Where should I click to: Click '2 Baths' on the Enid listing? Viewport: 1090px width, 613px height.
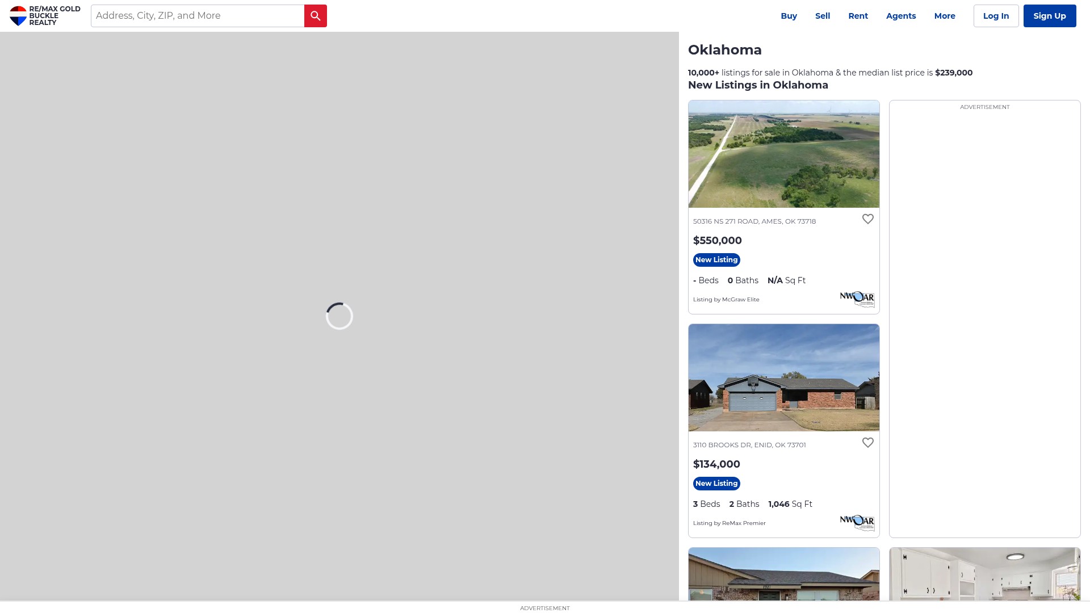744,504
